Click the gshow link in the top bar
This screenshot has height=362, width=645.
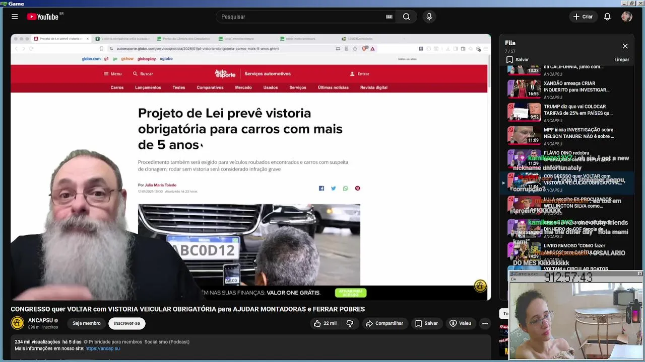pyautogui.click(x=127, y=59)
